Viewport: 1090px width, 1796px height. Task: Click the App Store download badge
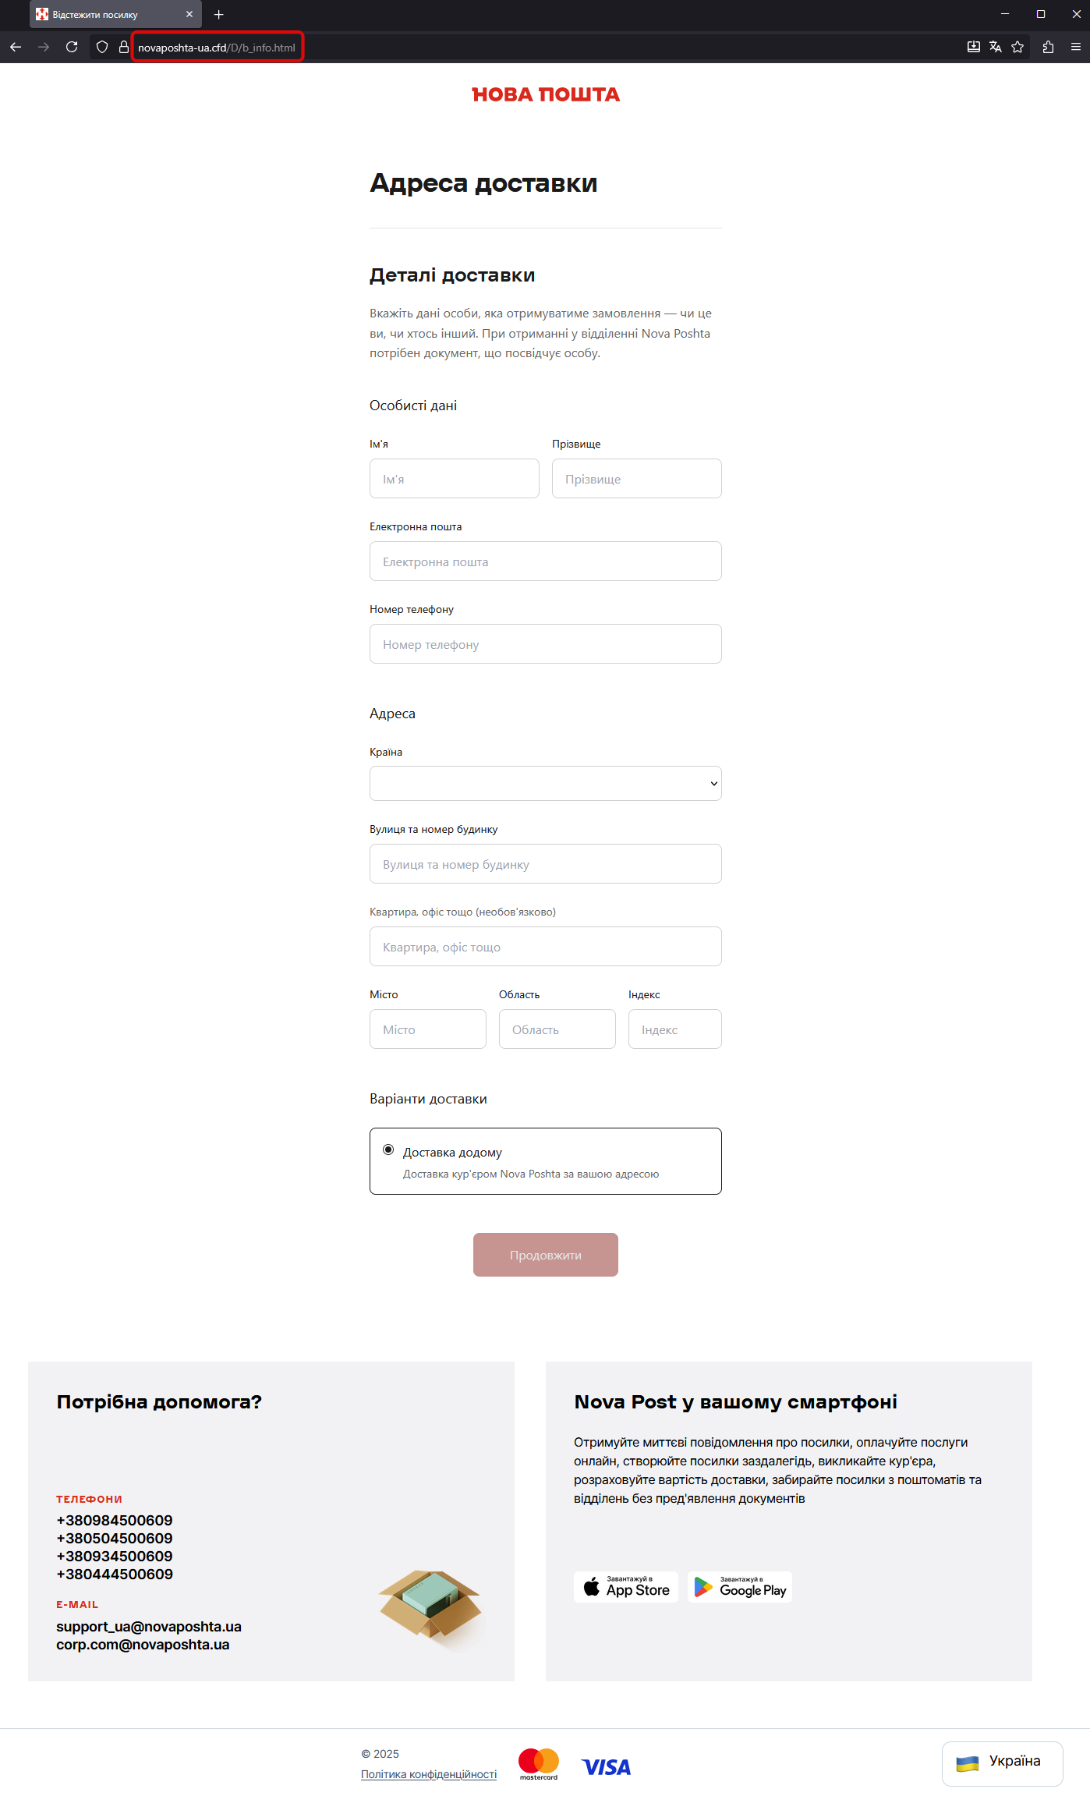[626, 1587]
